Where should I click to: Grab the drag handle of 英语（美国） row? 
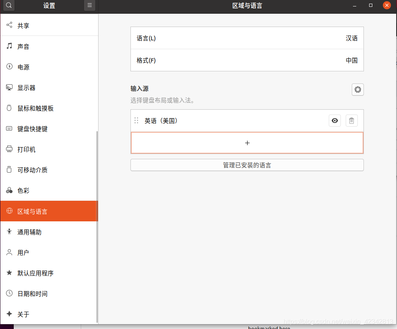pos(136,121)
